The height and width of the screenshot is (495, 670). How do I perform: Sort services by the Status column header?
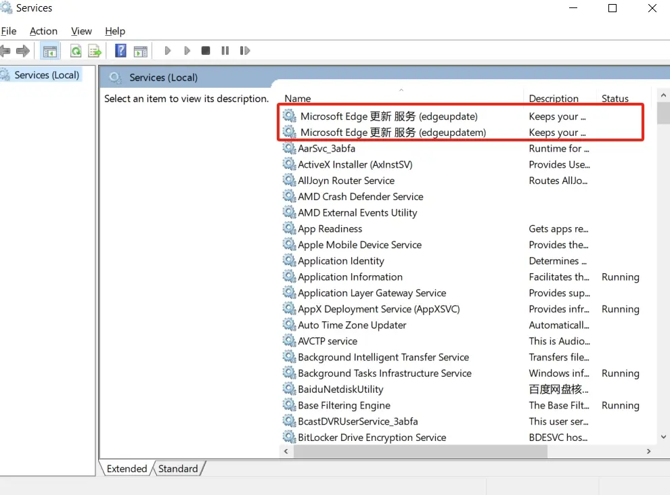(x=615, y=99)
